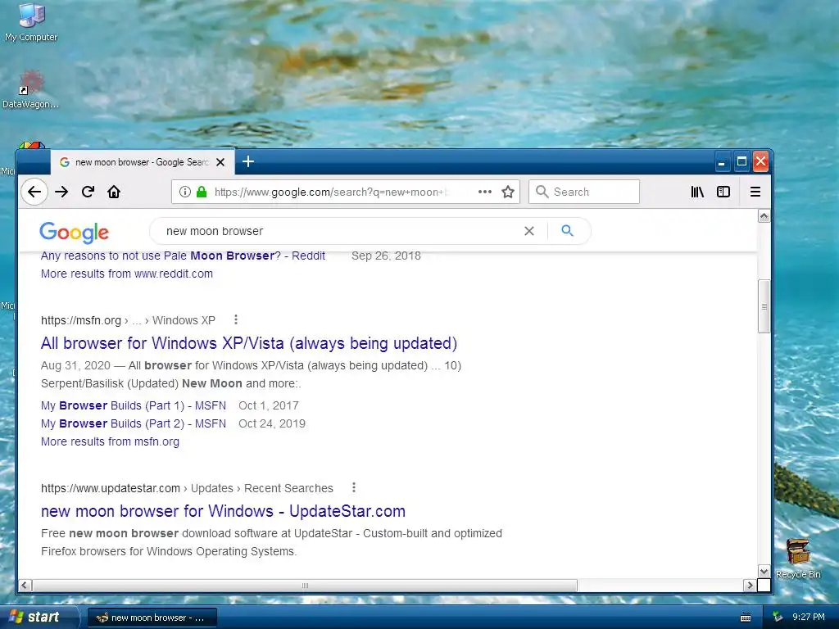Click the 'Oct 24, 2019' date text
The width and height of the screenshot is (839, 629).
272,423
